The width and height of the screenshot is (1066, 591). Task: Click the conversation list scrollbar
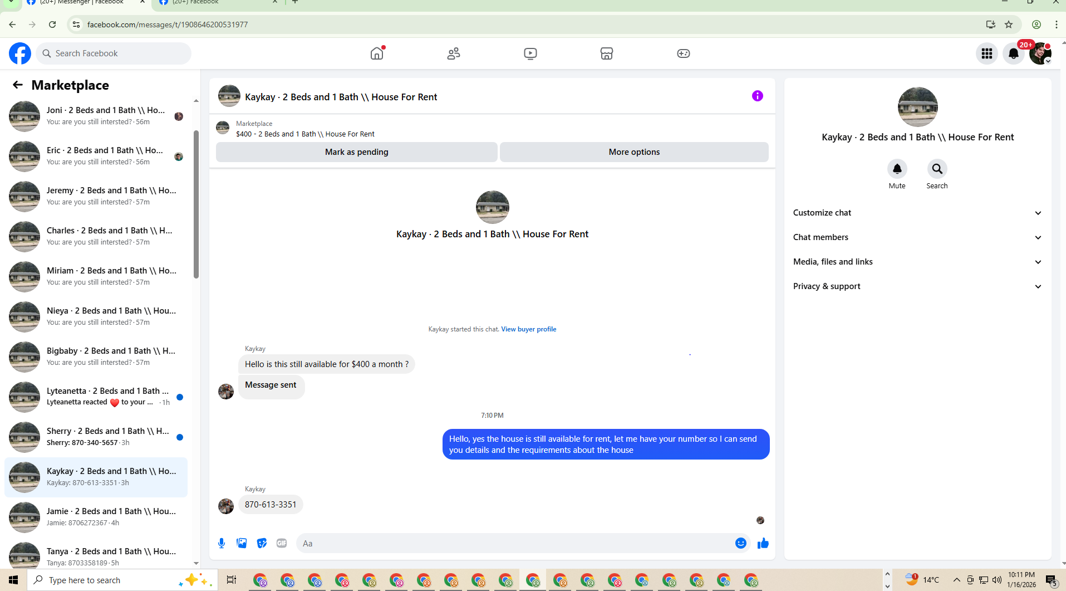point(196,203)
